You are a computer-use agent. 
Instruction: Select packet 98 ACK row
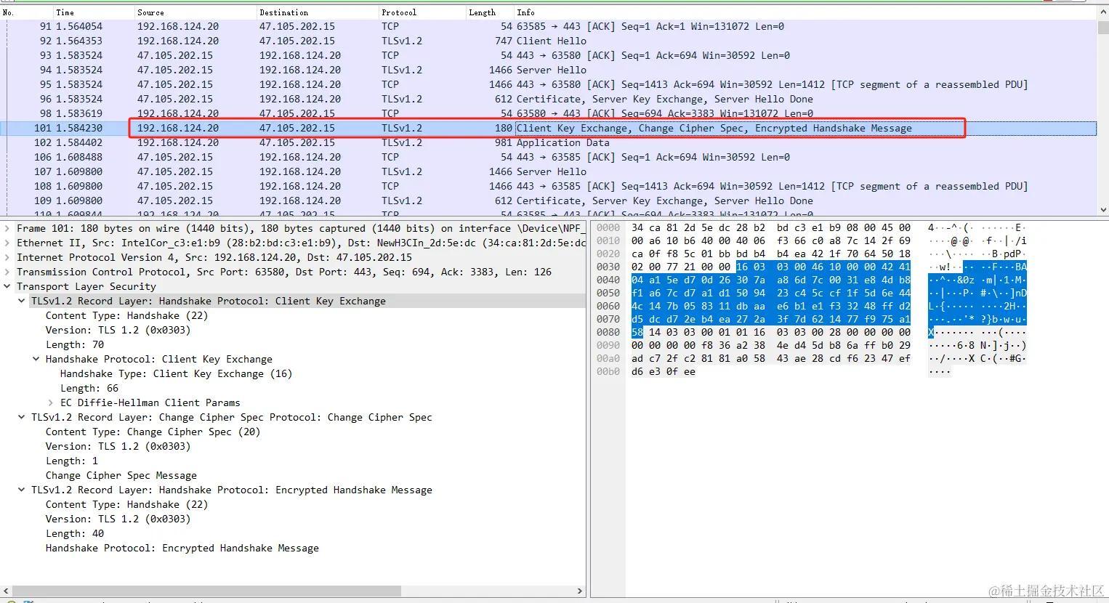coord(549,113)
